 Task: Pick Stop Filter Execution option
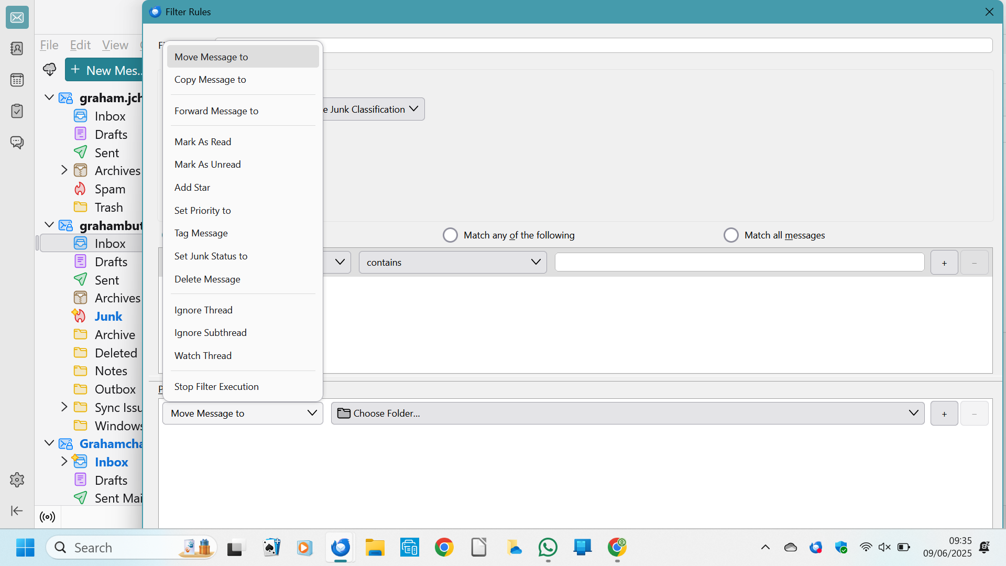[x=216, y=387]
